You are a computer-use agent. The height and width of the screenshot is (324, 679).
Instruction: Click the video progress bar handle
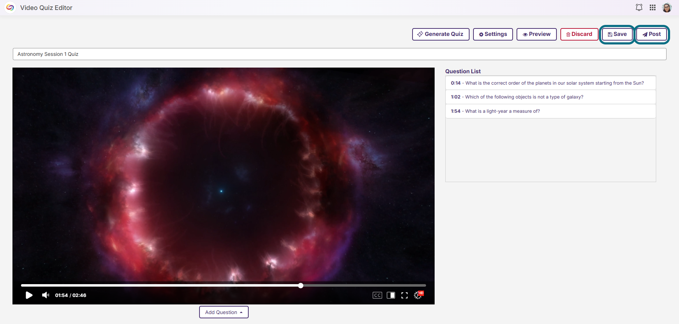(301, 286)
